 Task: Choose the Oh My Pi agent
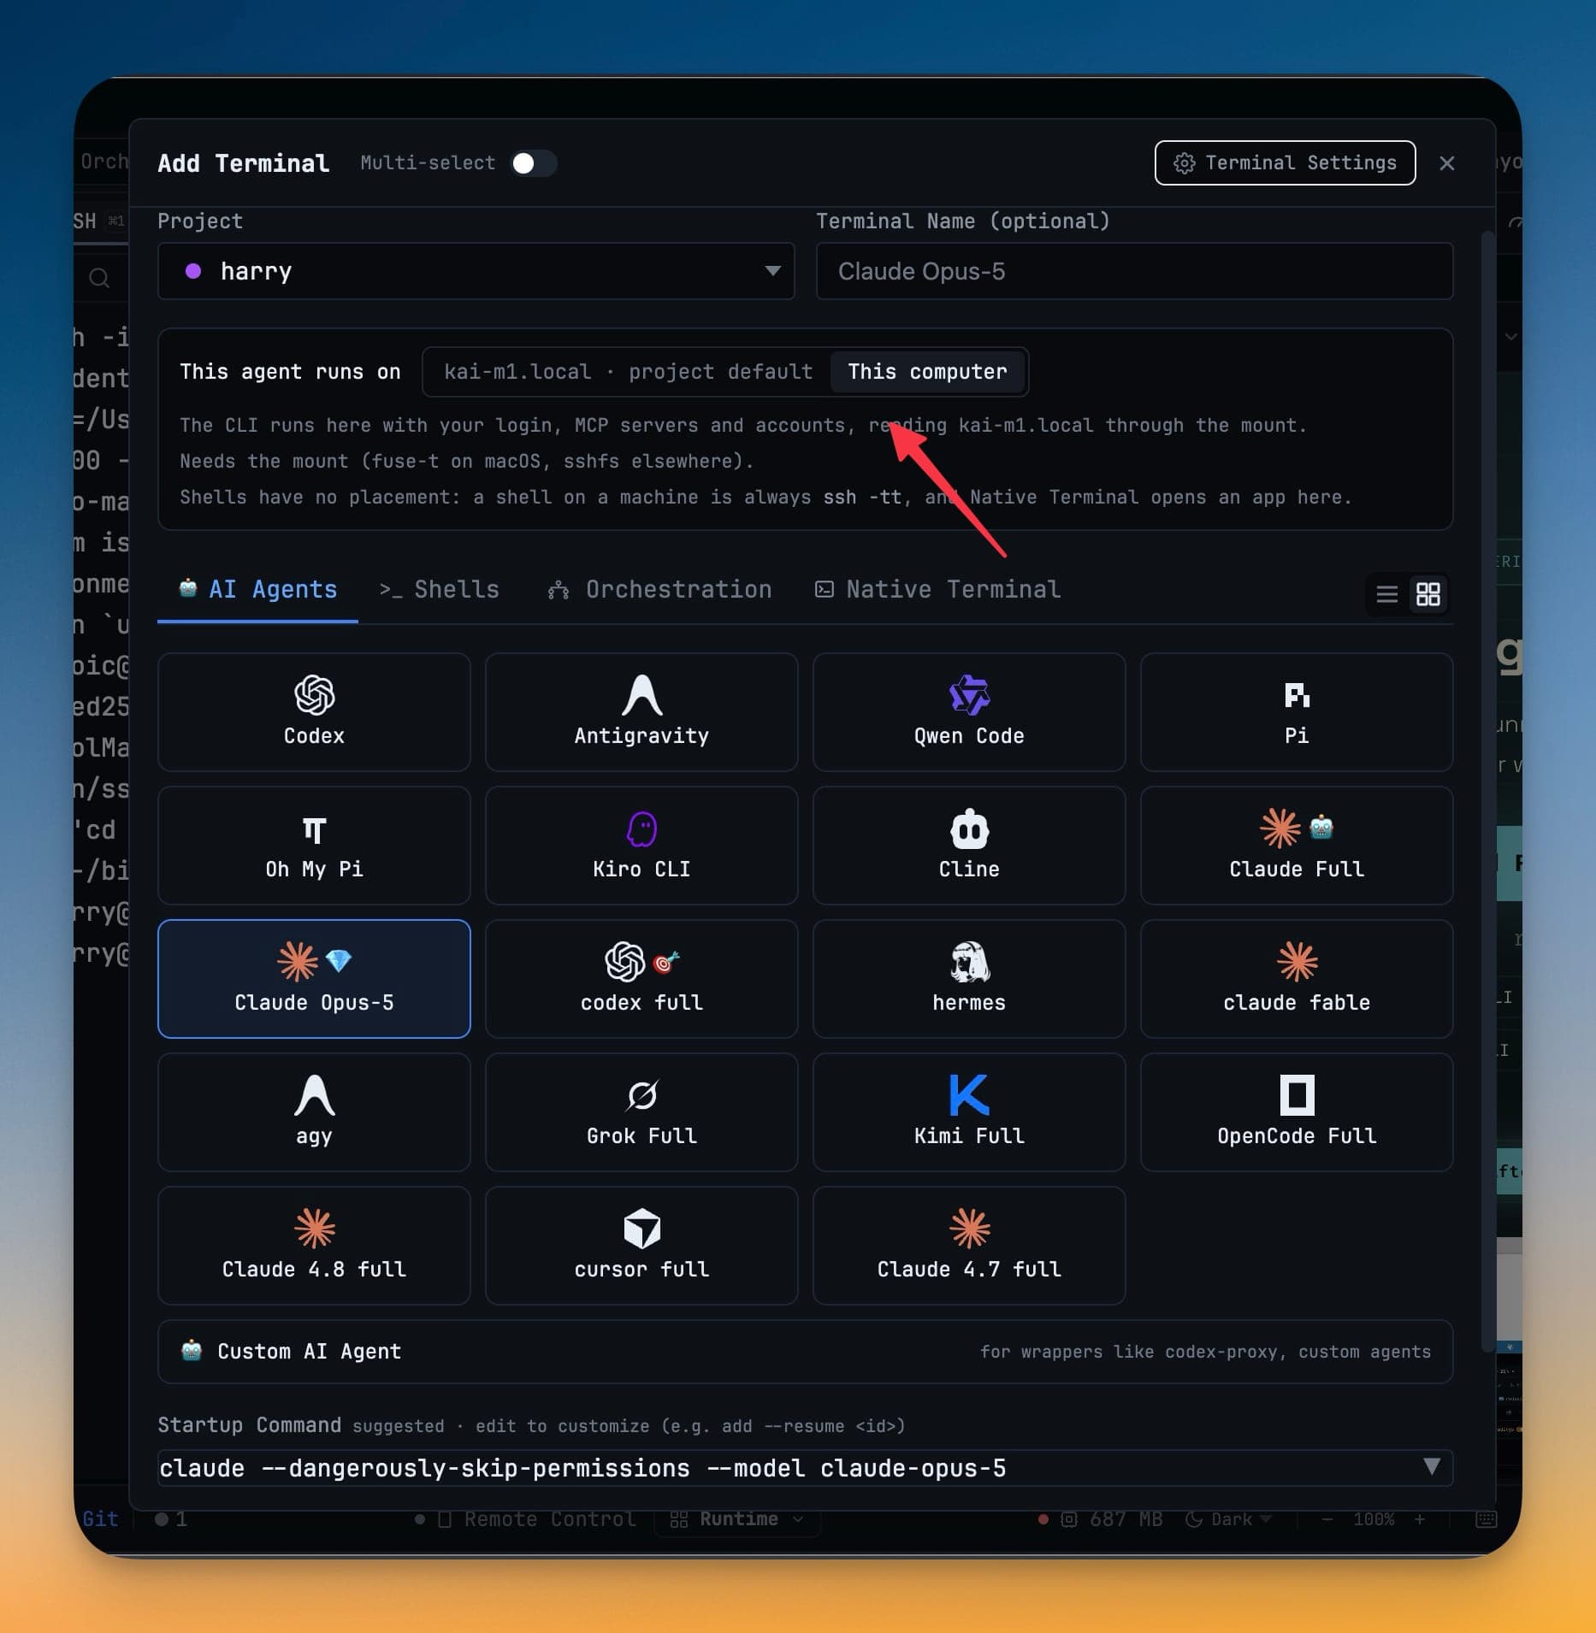pos(314,846)
